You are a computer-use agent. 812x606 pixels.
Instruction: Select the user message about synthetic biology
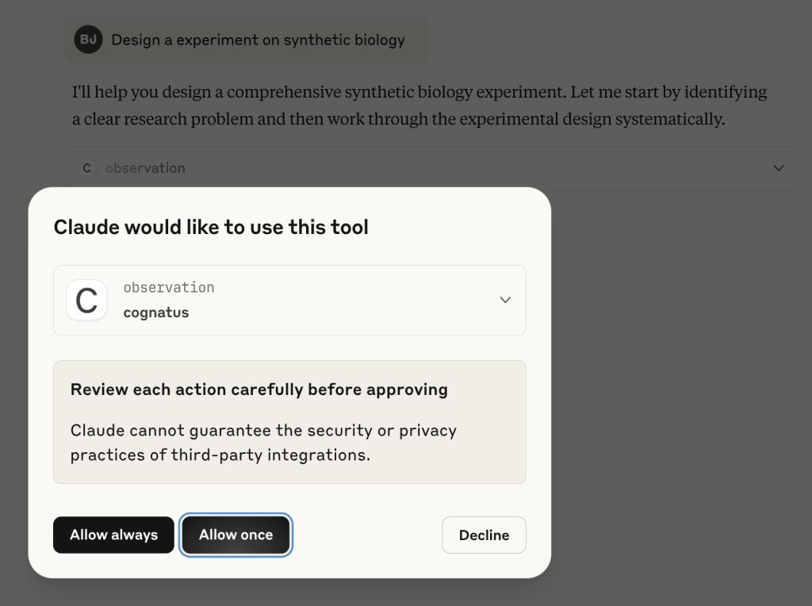pyautogui.click(x=247, y=40)
